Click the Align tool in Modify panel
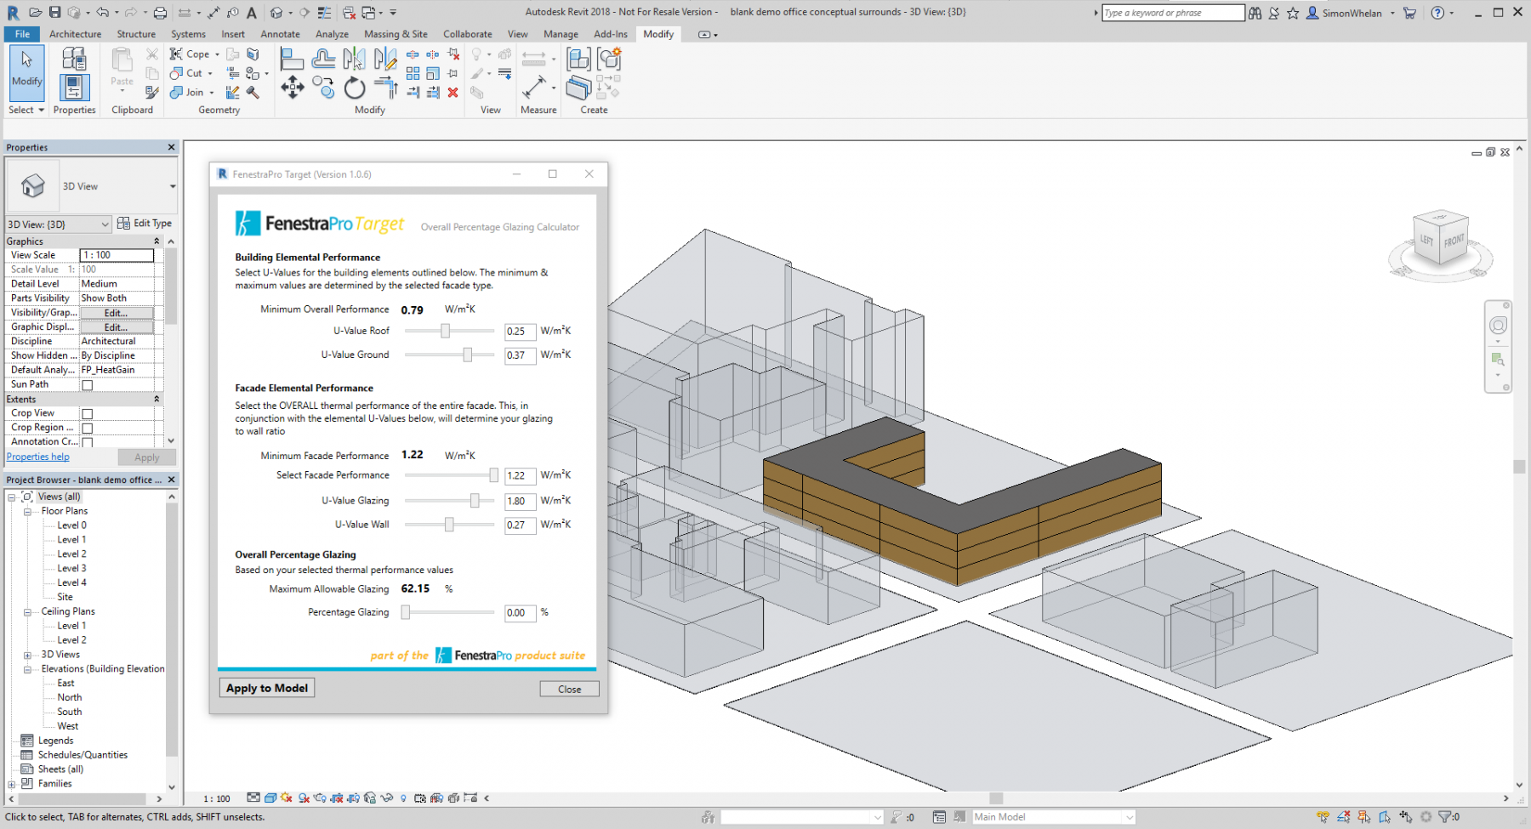The image size is (1531, 829). pos(292,60)
